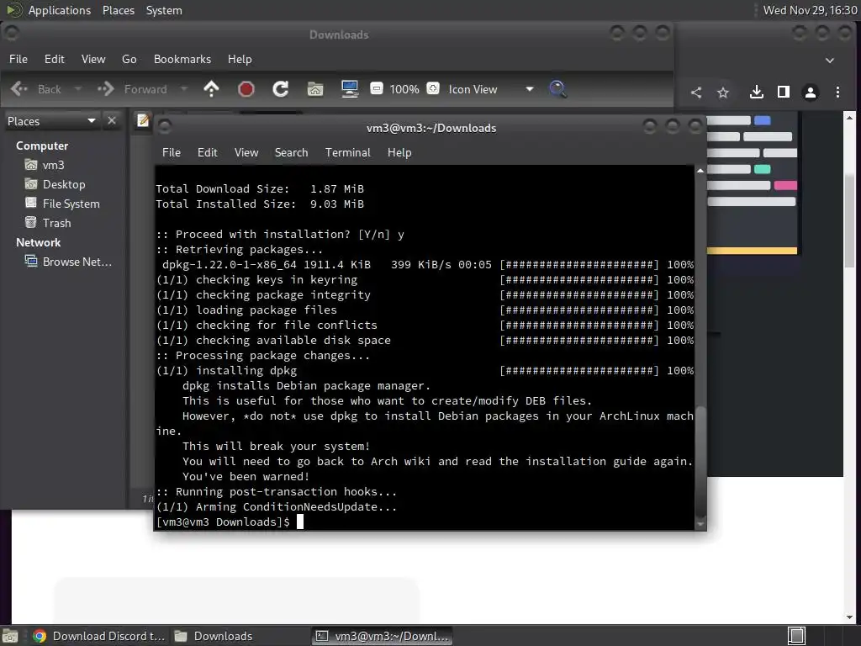Open the Applications menu in top panel
The width and height of the screenshot is (861, 646).
(60, 10)
